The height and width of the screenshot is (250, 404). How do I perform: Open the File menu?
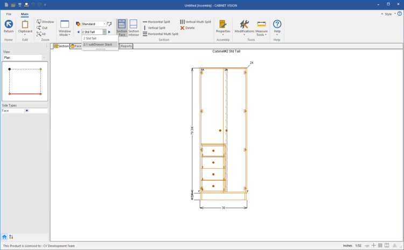pos(9,14)
